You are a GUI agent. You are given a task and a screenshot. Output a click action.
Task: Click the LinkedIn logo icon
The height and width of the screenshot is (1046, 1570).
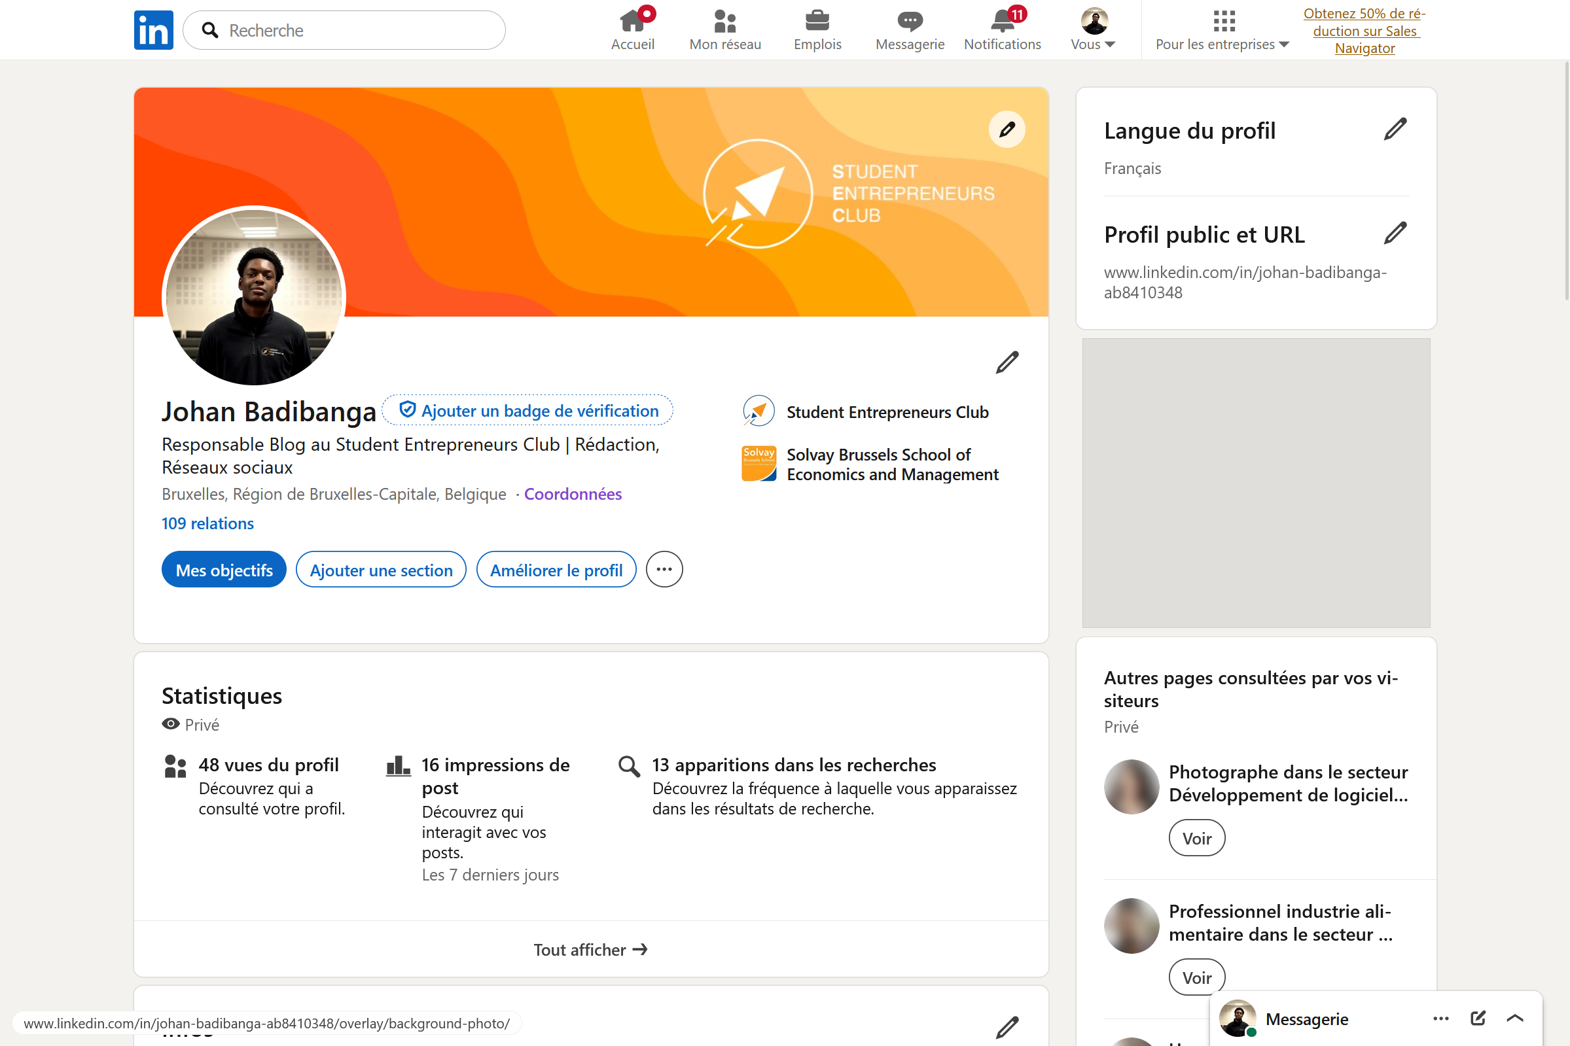153,30
